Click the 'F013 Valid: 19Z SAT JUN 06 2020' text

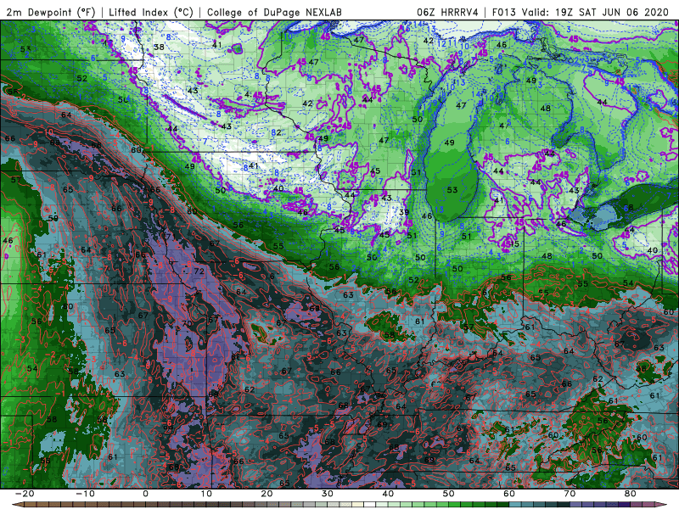[581, 12]
